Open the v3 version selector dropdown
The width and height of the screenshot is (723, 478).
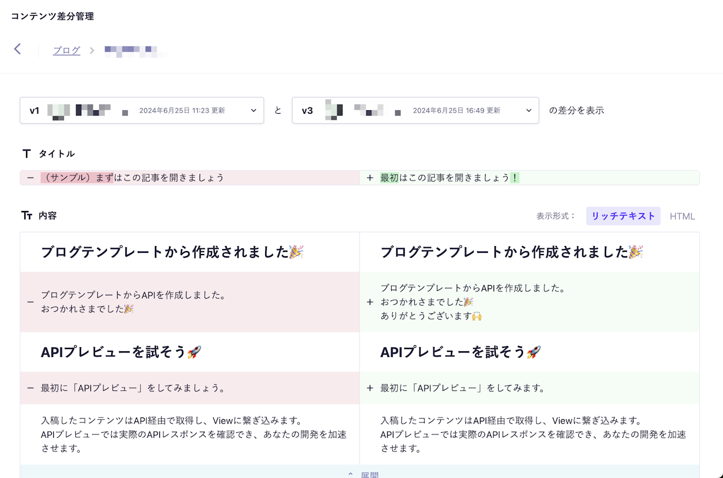point(527,110)
